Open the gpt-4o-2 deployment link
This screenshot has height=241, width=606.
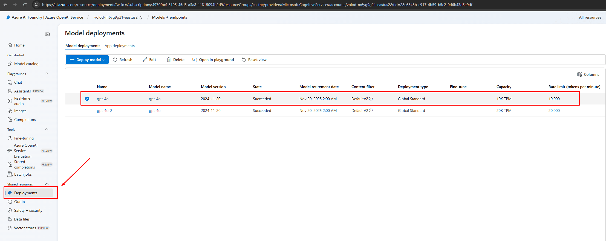pyautogui.click(x=105, y=111)
